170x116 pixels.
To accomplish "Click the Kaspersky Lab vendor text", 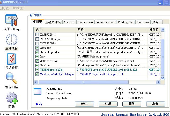I will click(56, 98).
